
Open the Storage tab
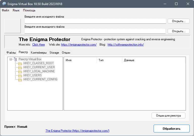(x=54, y=53)
